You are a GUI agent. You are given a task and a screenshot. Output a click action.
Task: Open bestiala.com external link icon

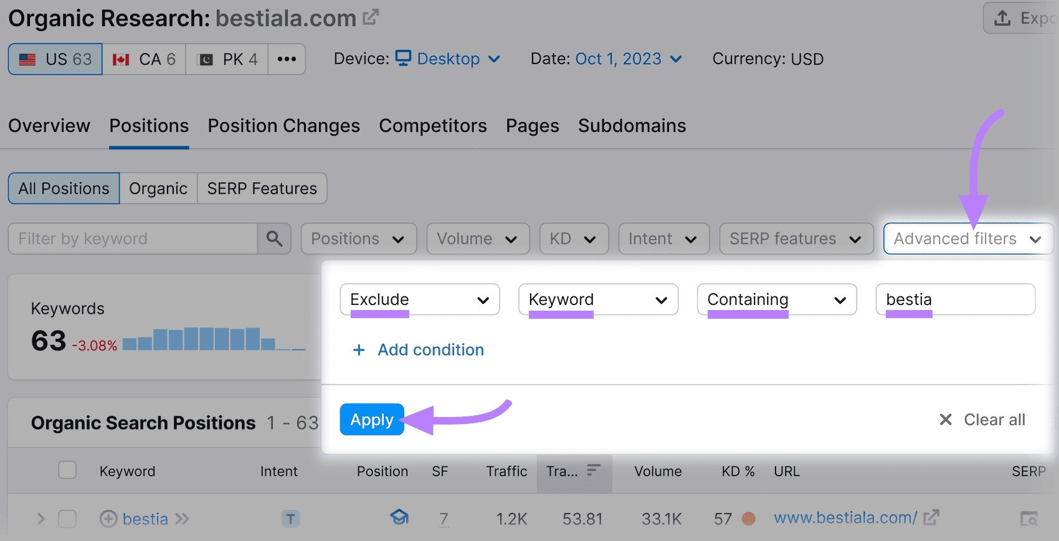(371, 17)
